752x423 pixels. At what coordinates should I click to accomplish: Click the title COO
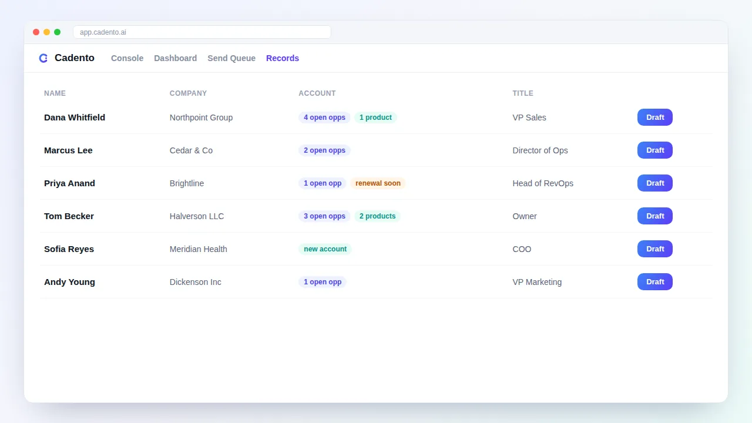[x=522, y=249]
